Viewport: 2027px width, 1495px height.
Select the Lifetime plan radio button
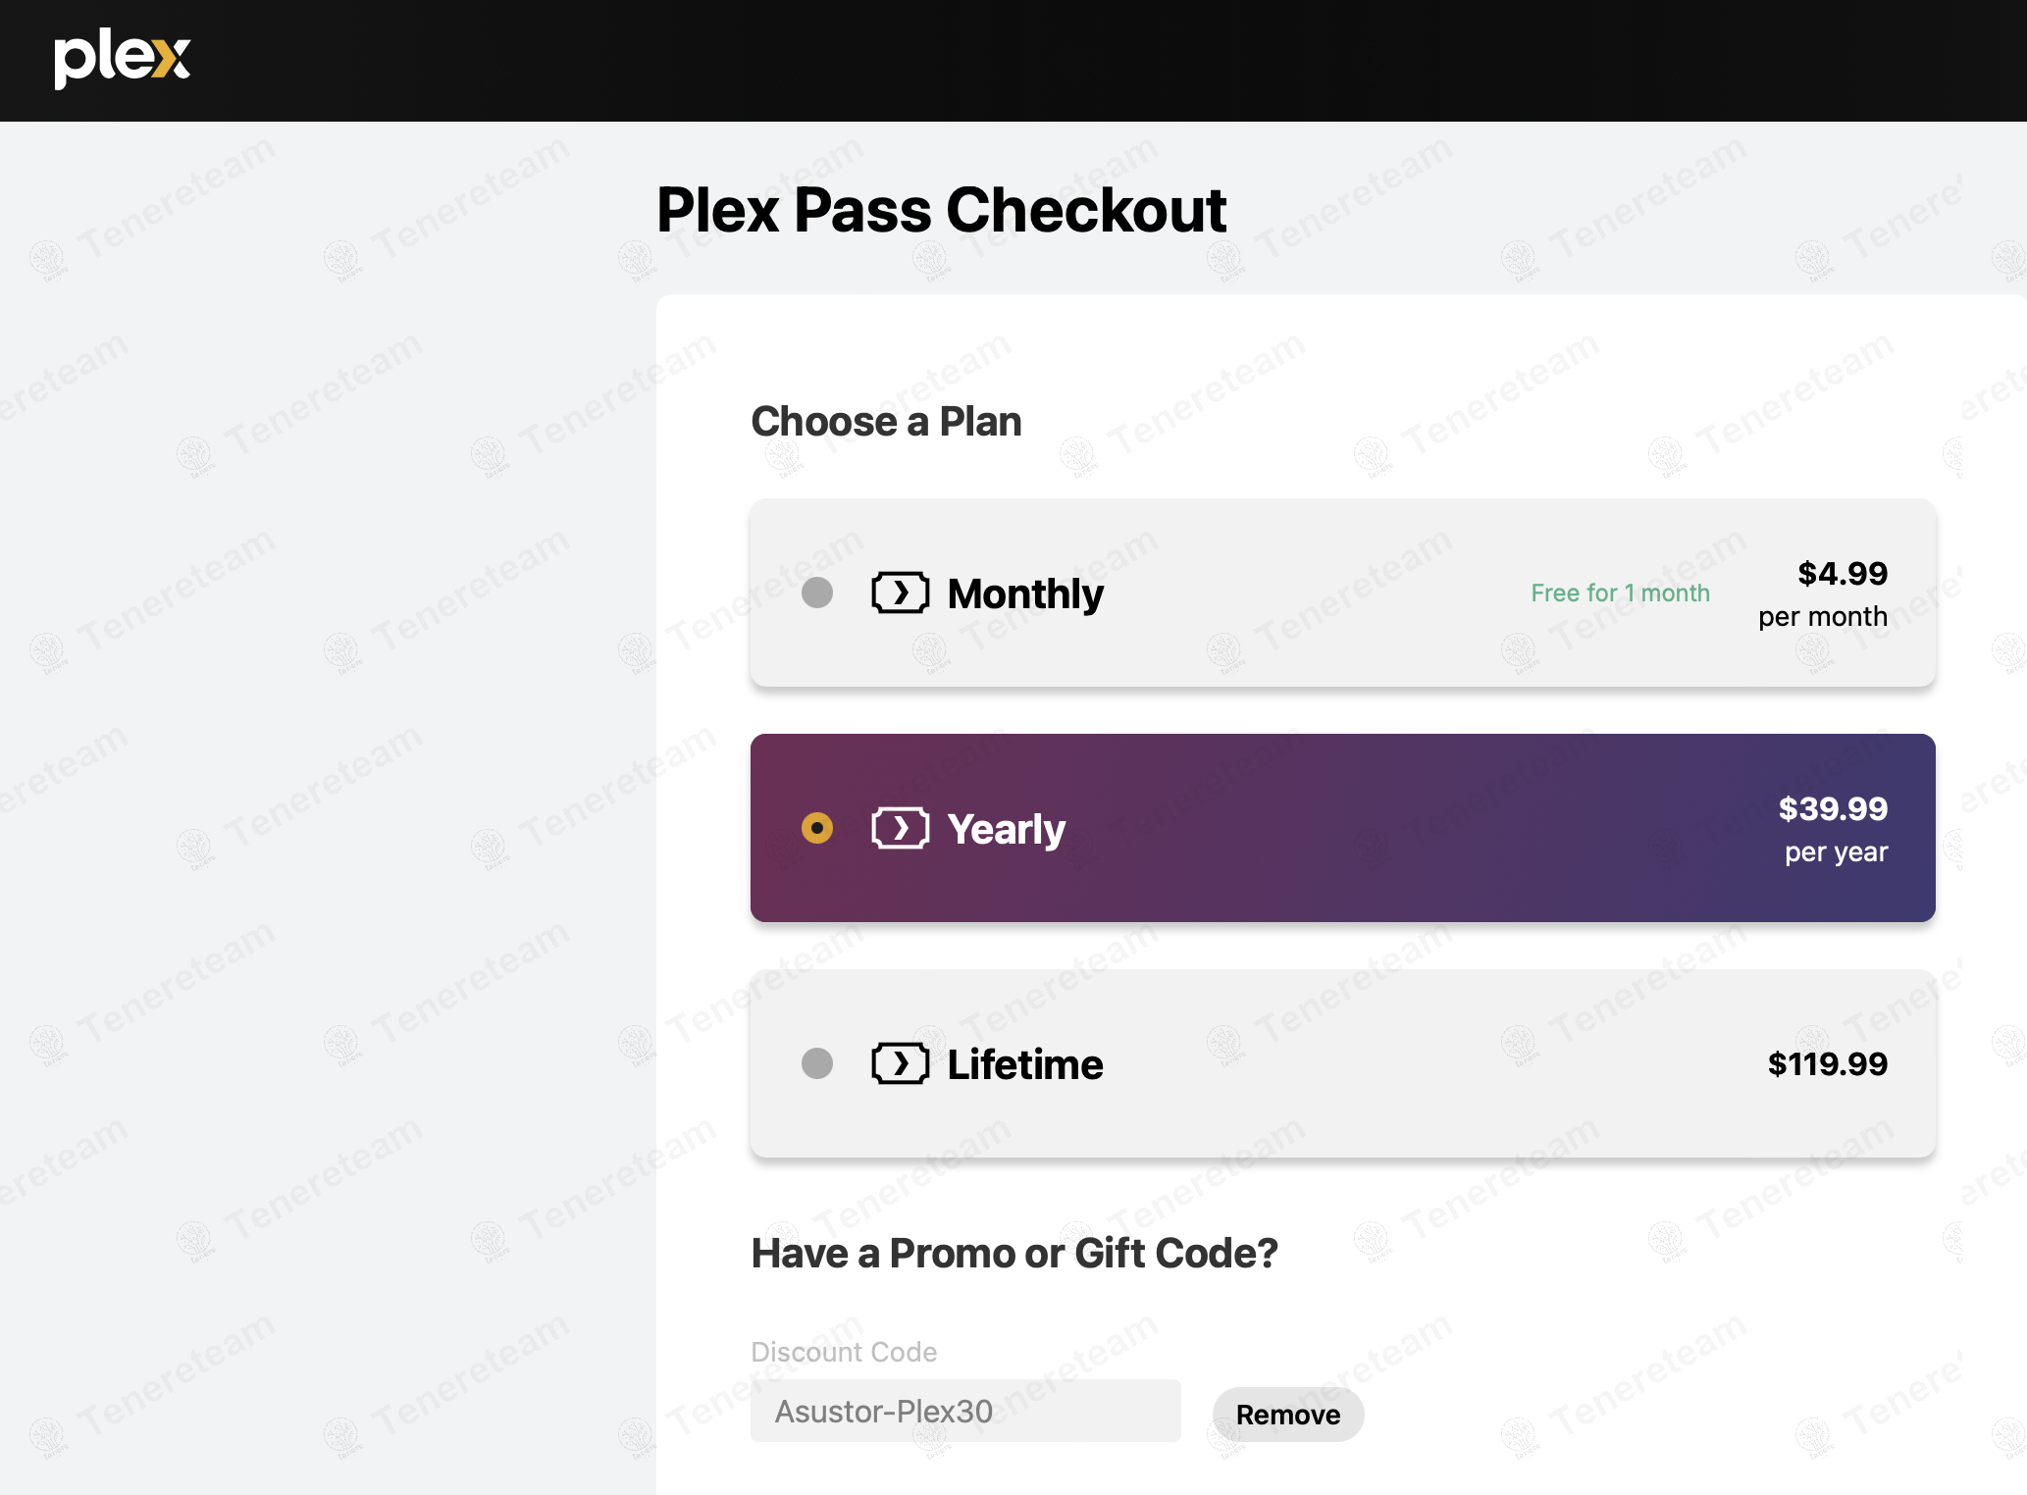pos(817,1063)
